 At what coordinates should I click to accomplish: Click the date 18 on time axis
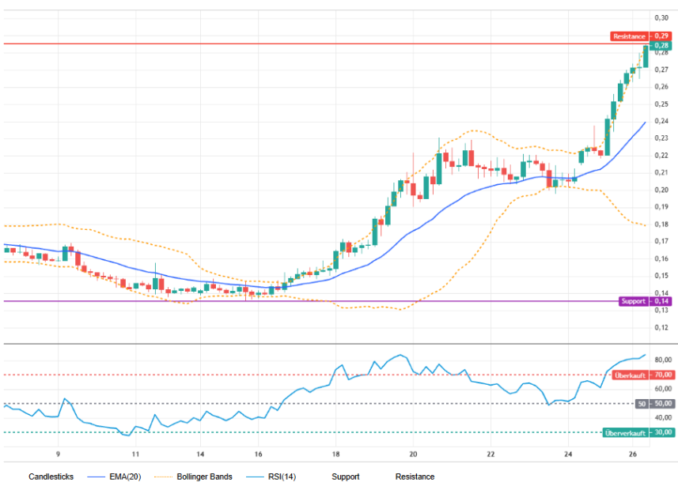(335, 454)
